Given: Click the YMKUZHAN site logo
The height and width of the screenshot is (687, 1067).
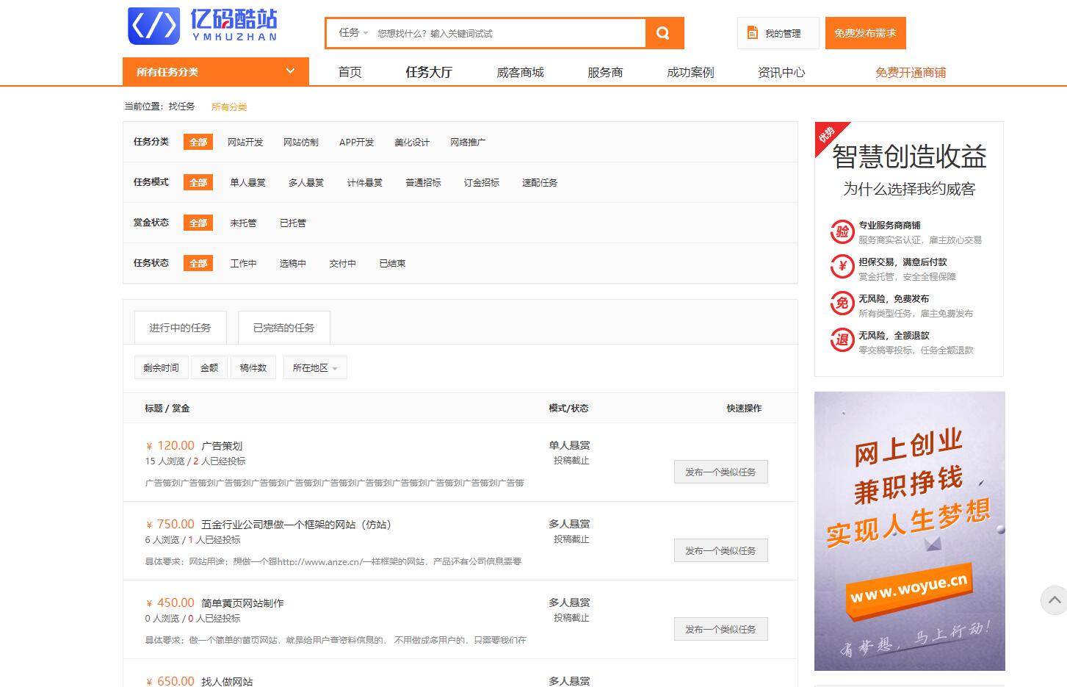Looking at the screenshot, I should coord(203,26).
